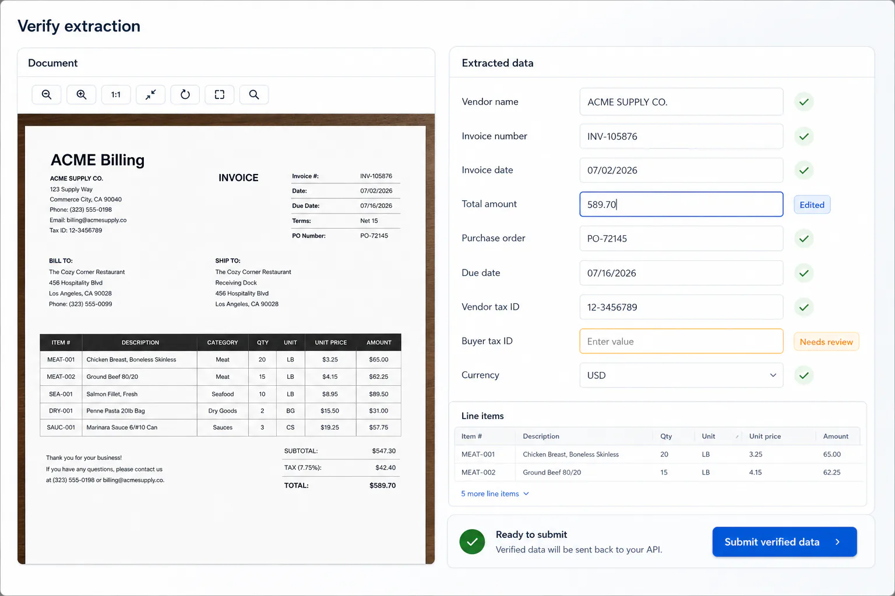Focus the Purchase order field
The image size is (895, 596).
681,239
